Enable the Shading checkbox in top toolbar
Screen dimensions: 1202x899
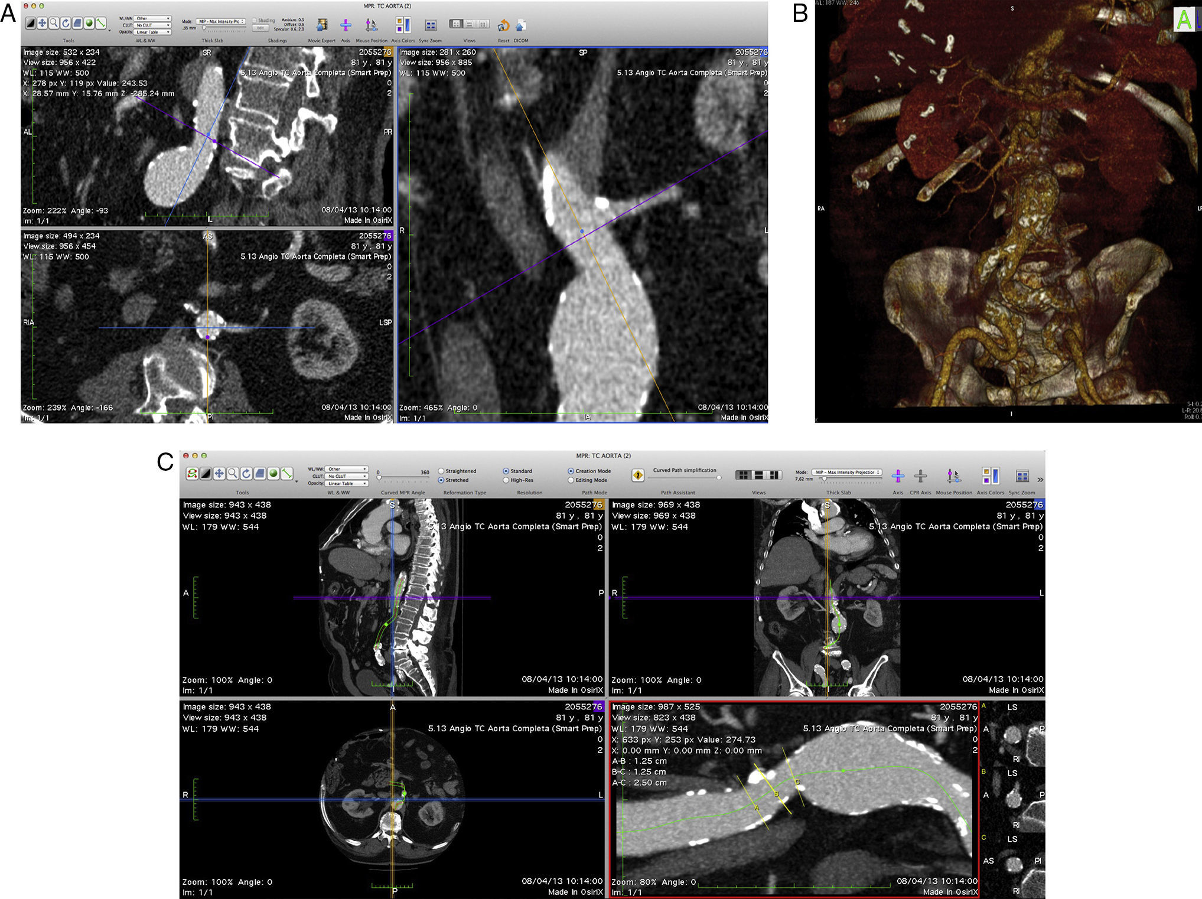pyautogui.click(x=255, y=20)
